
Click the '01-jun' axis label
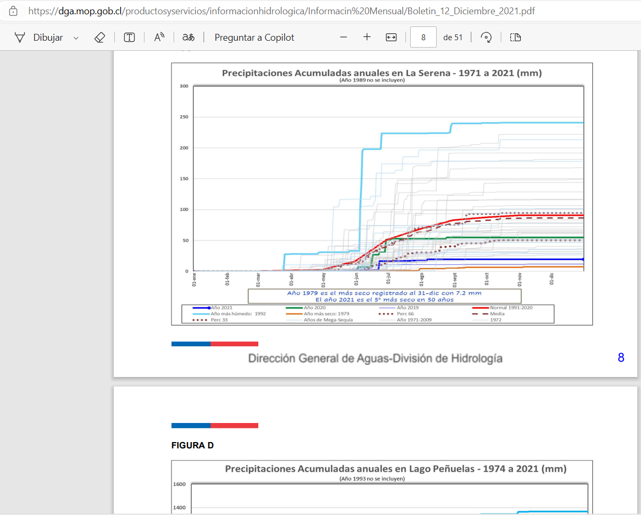click(x=357, y=279)
